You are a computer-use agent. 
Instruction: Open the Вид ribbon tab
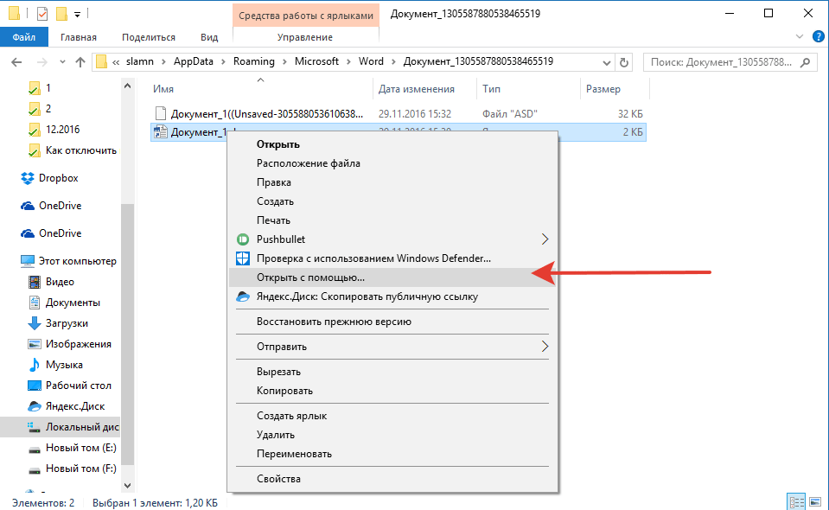[x=209, y=37]
